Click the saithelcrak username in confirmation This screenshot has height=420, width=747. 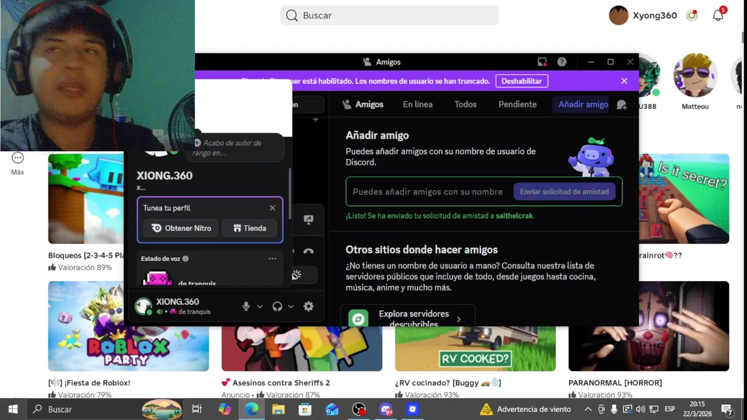514,216
